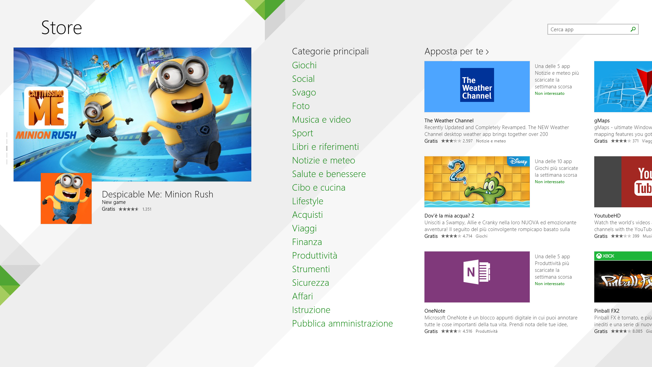Click the YoutubeHD app name text
The width and height of the screenshot is (652, 367).
coord(607,216)
